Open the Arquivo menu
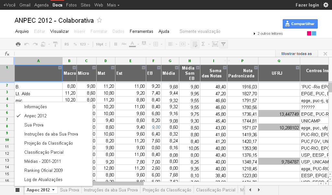The width and height of the screenshot is (332, 195). click(22, 32)
